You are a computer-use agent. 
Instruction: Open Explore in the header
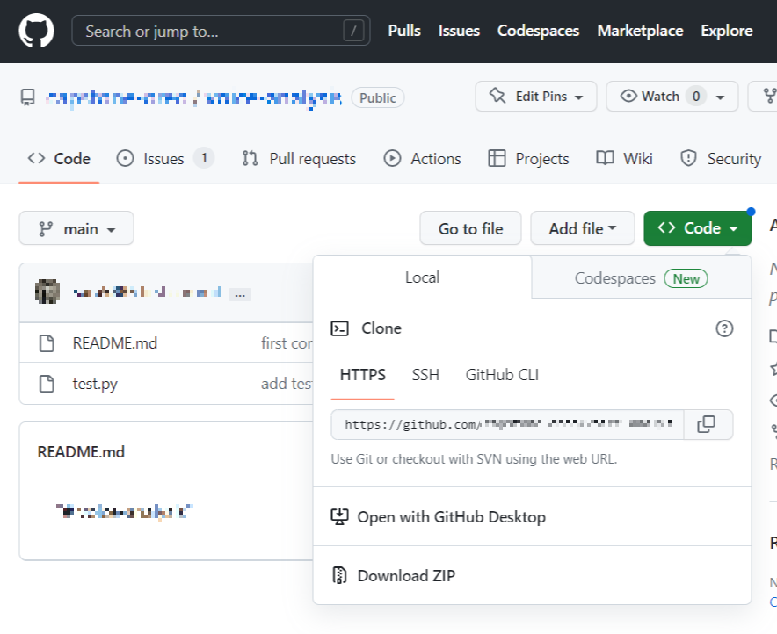coord(726,31)
